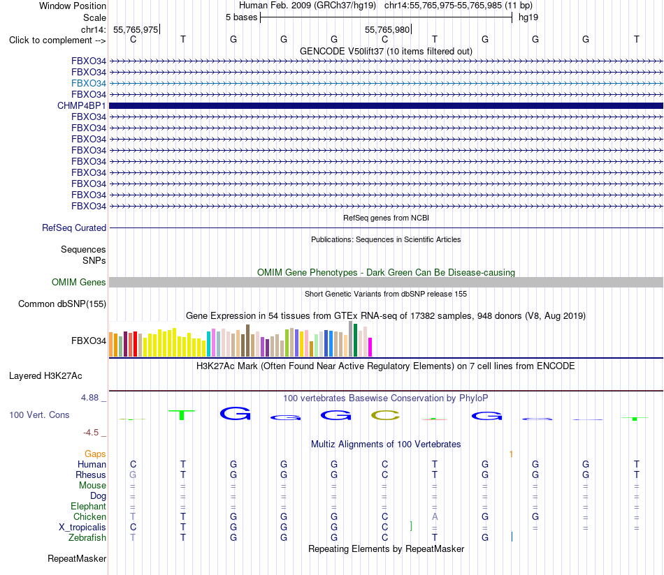The height and width of the screenshot is (575, 664).
Task: Click the '5 bases' scale bar text
Action: click(241, 17)
